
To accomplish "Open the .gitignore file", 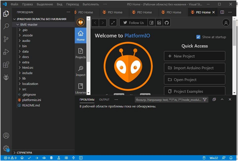I will click(43, 94).
